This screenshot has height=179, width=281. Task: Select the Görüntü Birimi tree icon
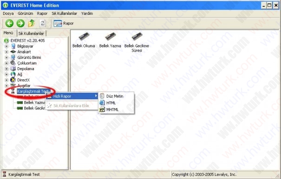[x=13, y=58]
